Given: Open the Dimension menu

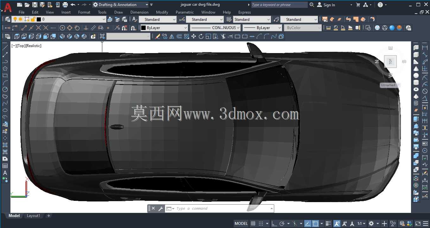Looking at the screenshot, I should (139, 12).
